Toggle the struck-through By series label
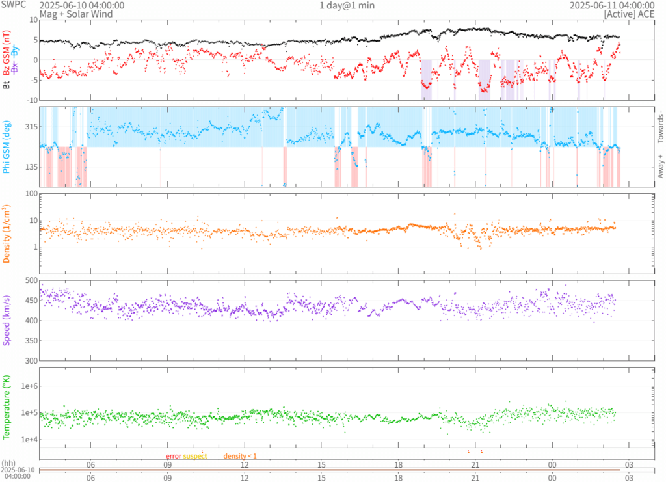This screenshot has height=482, width=666. [15, 52]
